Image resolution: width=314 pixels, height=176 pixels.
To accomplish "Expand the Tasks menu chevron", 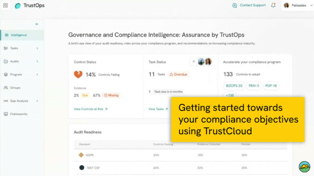I will coord(37,48).
